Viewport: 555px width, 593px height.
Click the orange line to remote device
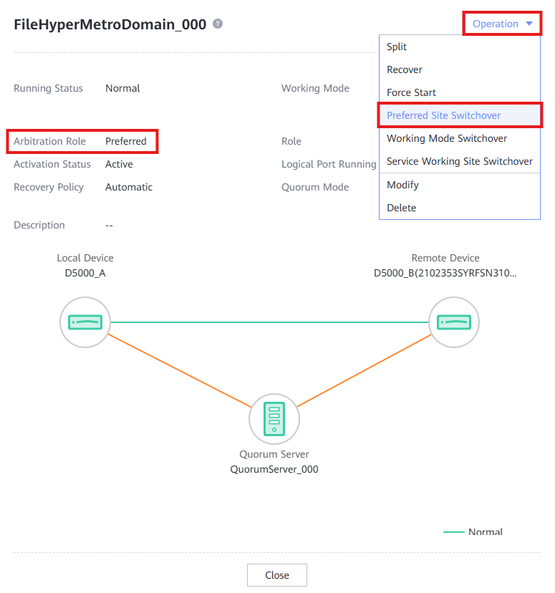tap(364, 371)
